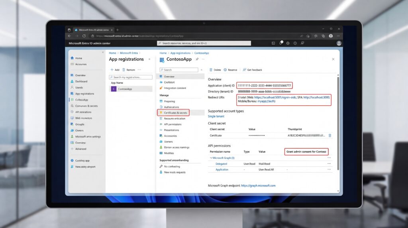This screenshot has width=408, height=228.
Task: Open the localhost:5001 signin-oidc link
Action: tap(275, 97)
